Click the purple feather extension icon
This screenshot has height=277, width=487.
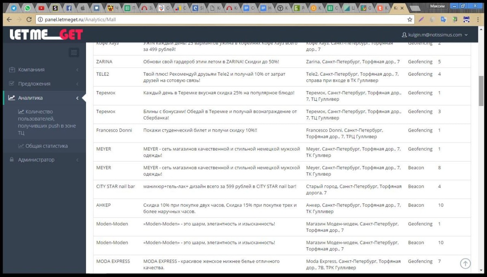pos(422,19)
